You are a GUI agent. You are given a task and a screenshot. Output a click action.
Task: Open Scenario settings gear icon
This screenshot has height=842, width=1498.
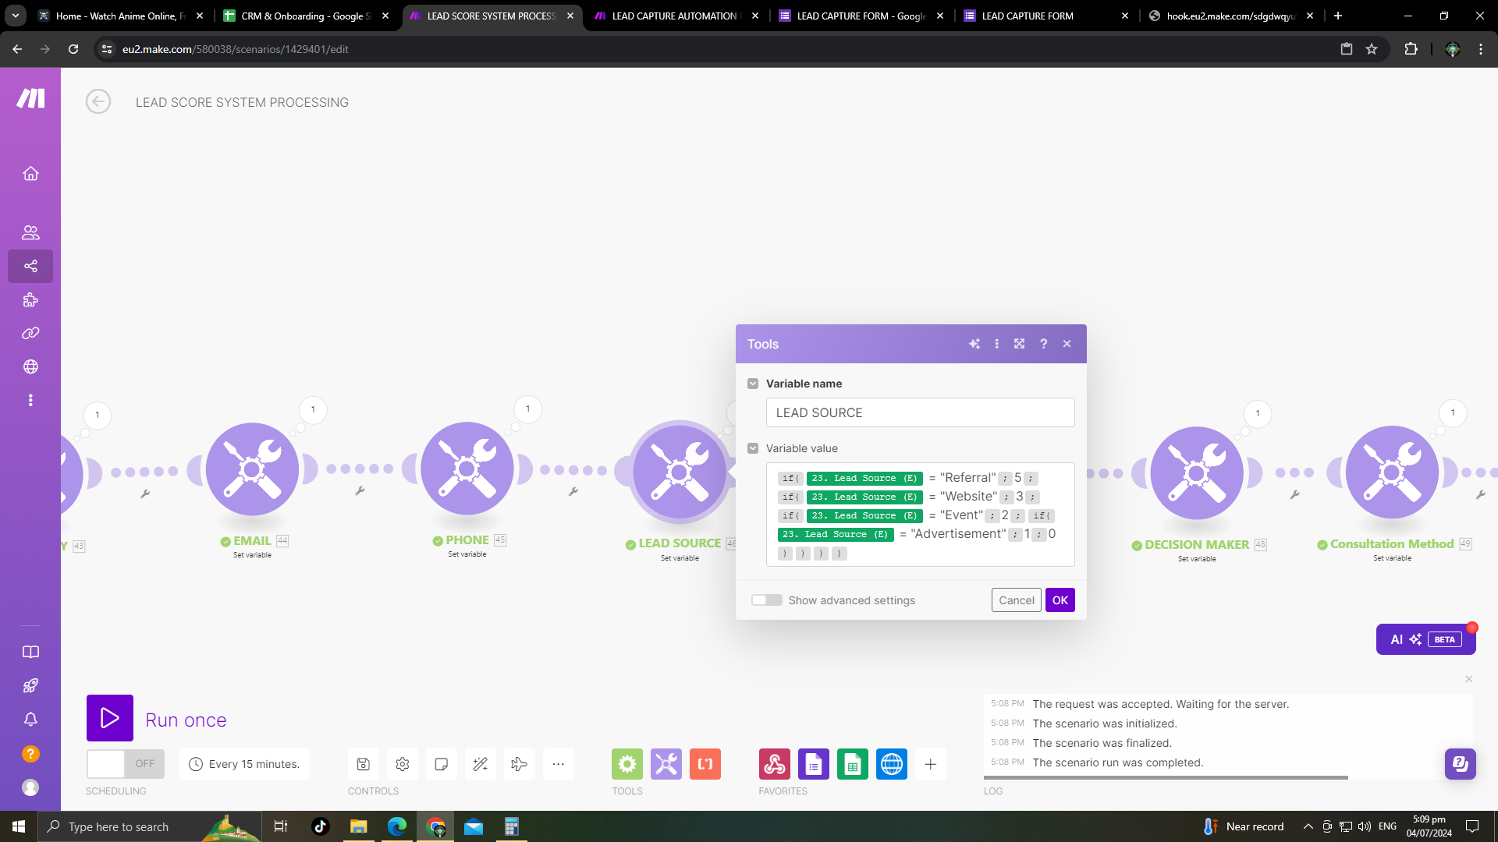pos(402,764)
